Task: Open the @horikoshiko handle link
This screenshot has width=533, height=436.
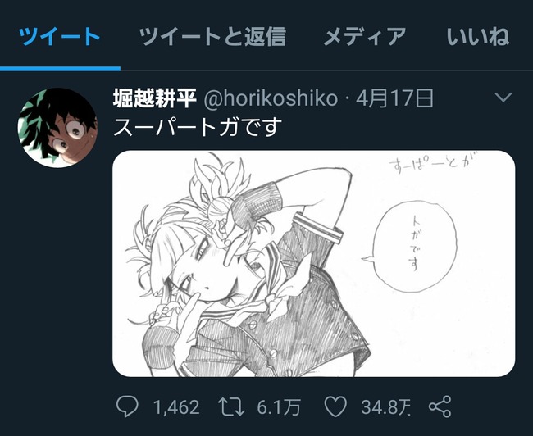Action: 271,98
